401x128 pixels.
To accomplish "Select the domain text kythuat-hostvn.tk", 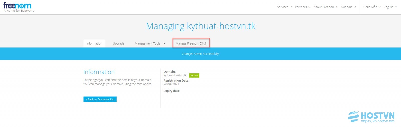I will (175, 75).
